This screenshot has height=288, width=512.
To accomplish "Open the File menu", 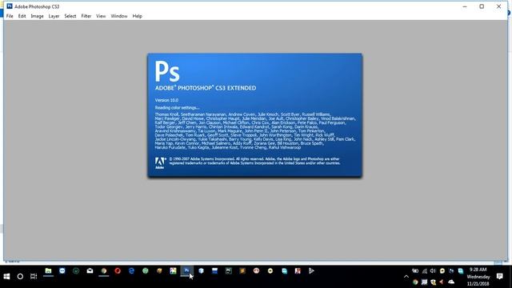I will (x=10, y=16).
